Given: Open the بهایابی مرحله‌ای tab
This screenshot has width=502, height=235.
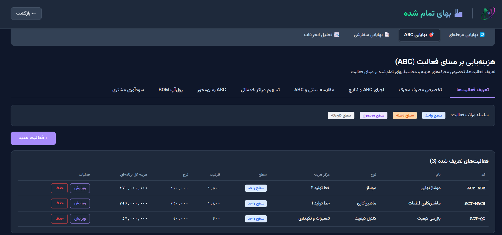Looking at the screenshot, I should (467, 35).
